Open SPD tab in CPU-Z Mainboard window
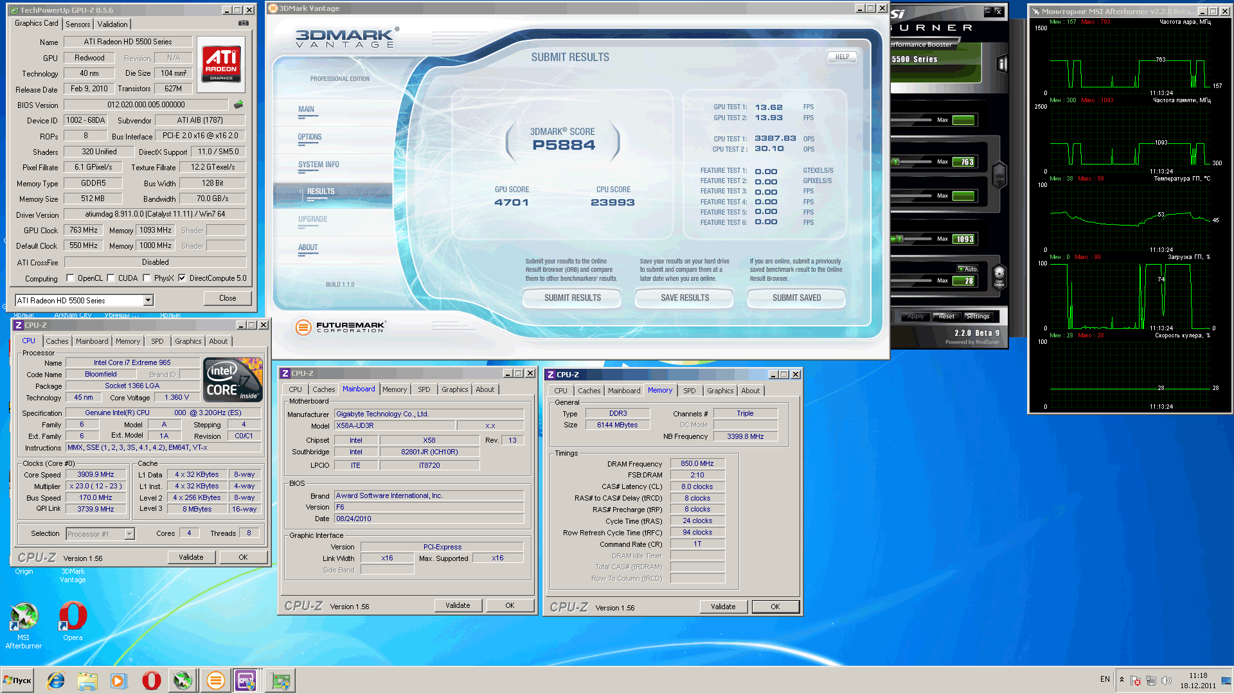The image size is (1234, 694). 424,389
